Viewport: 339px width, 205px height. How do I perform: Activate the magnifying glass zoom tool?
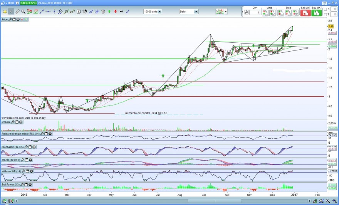(23, 12)
